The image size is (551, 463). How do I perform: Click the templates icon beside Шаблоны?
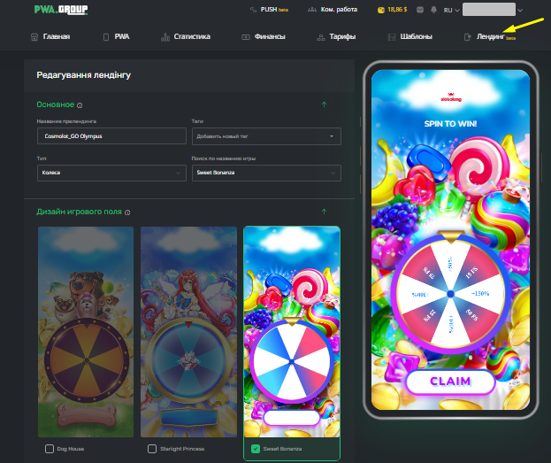392,37
